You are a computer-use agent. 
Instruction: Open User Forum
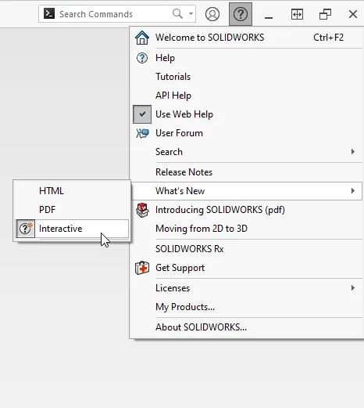(247, 133)
